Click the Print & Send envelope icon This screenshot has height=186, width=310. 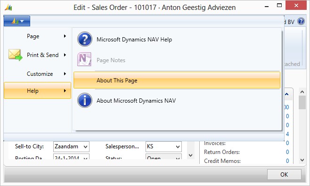coord(15,55)
